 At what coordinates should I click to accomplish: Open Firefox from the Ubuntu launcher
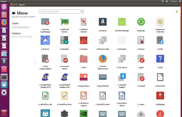[x=4, y=23]
